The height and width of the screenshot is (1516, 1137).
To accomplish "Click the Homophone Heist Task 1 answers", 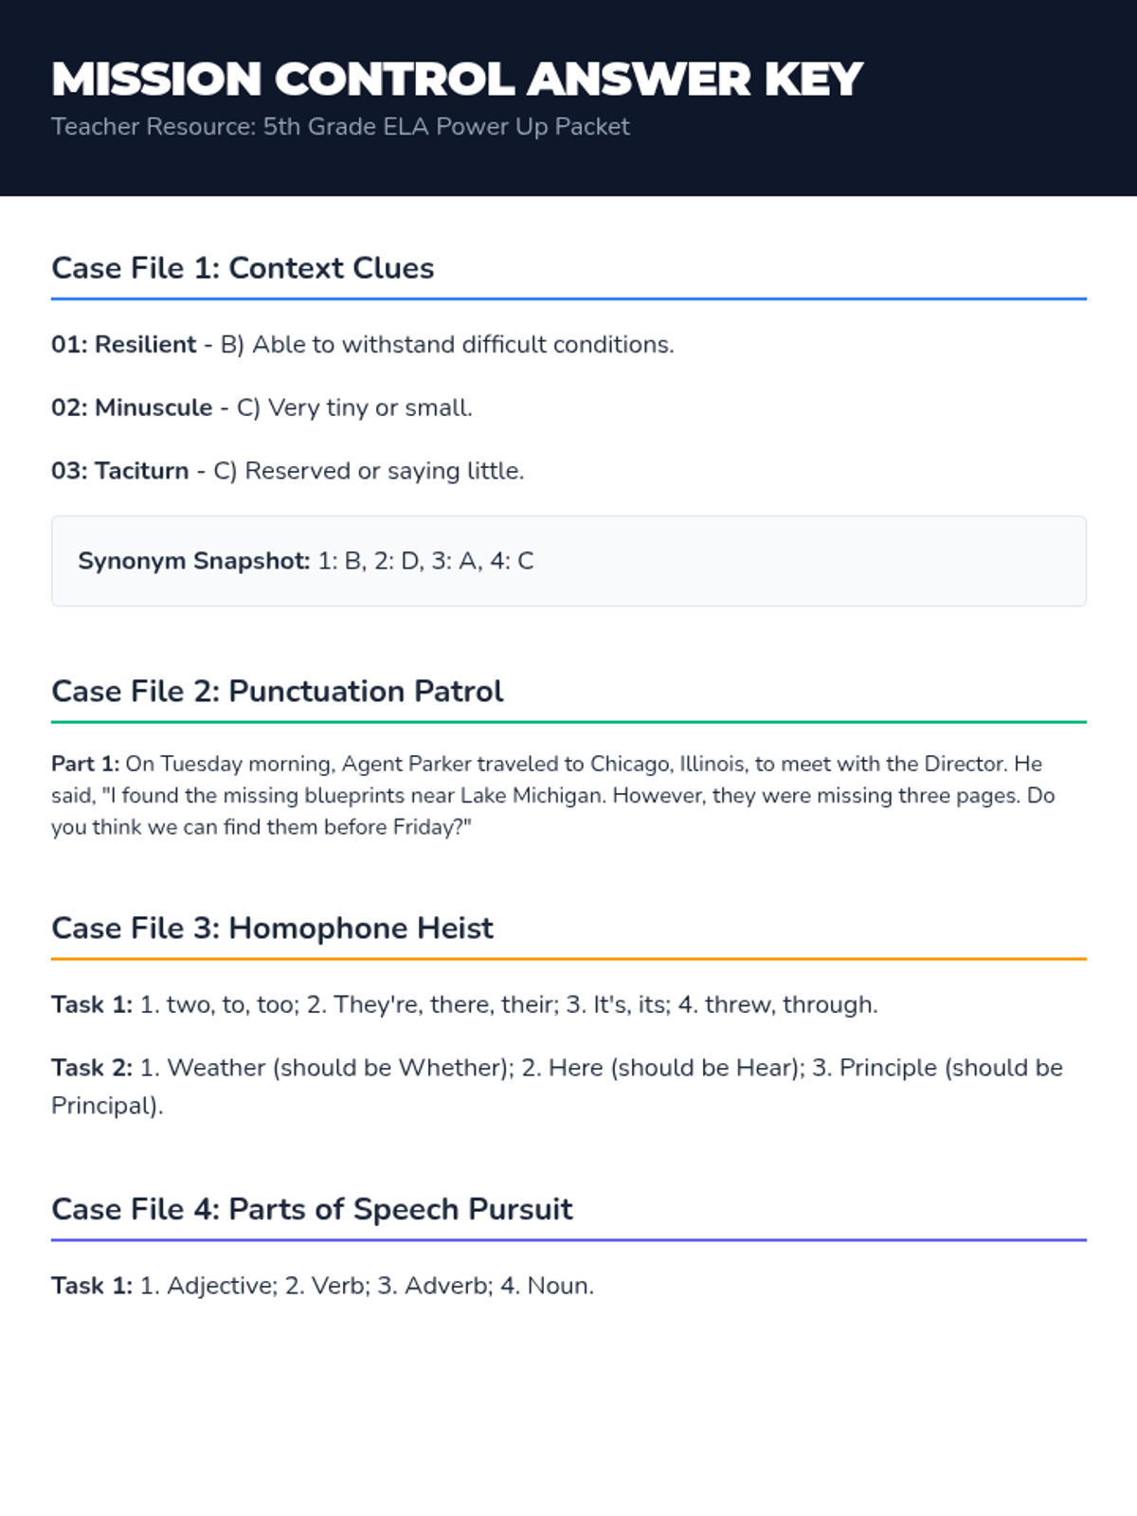I will click(x=464, y=1005).
